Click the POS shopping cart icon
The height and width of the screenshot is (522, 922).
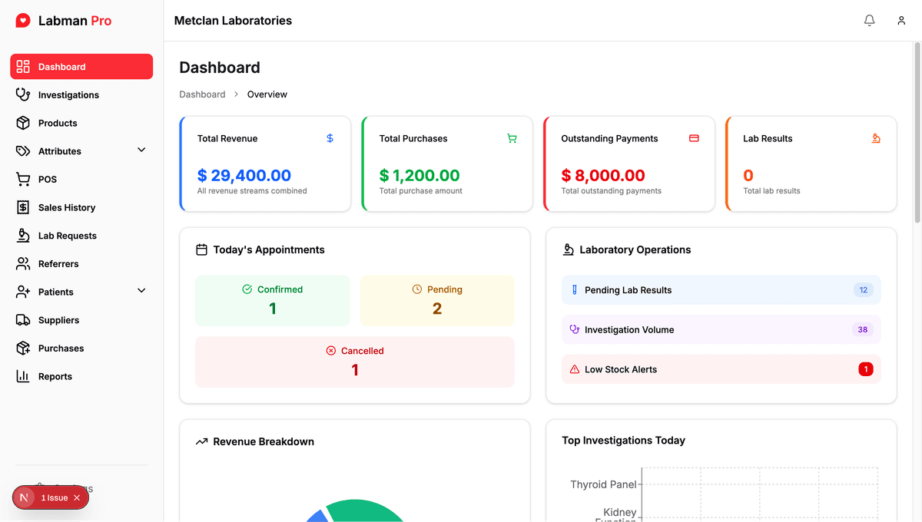click(x=22, y=179)
